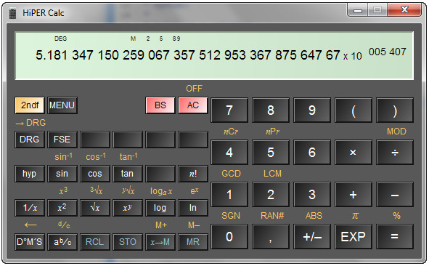Viewport: 429px width, 266px height.
Task: Click the digit 3 key
Action: tap(312, 195)
